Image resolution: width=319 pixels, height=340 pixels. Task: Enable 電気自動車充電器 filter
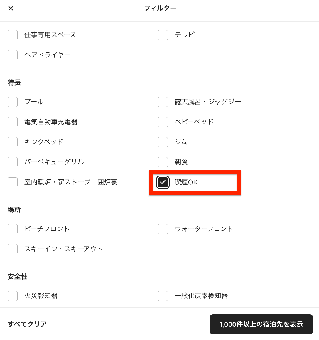pyautogui.click(x=13, y=122)
